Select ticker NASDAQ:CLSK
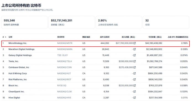This screenshot has height=101, width=193. [x=65, y=92]
